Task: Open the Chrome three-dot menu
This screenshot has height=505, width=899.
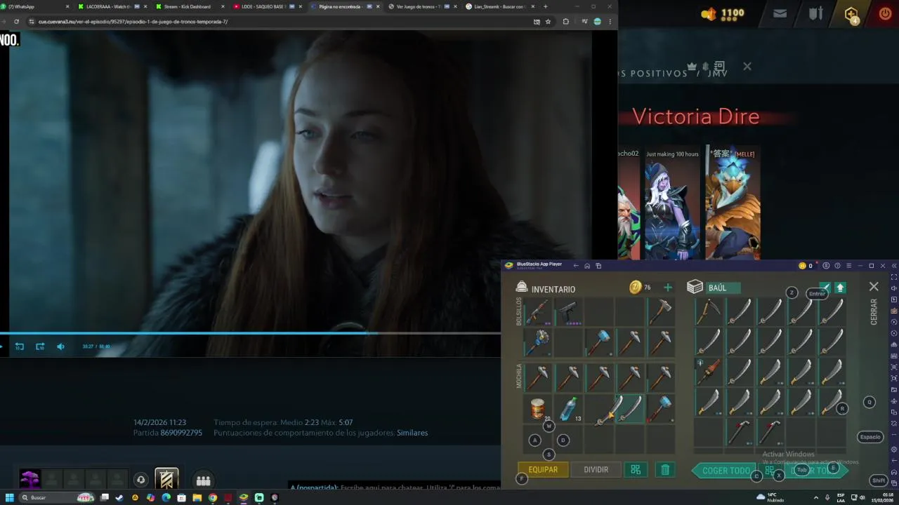Action: [610, 22]
